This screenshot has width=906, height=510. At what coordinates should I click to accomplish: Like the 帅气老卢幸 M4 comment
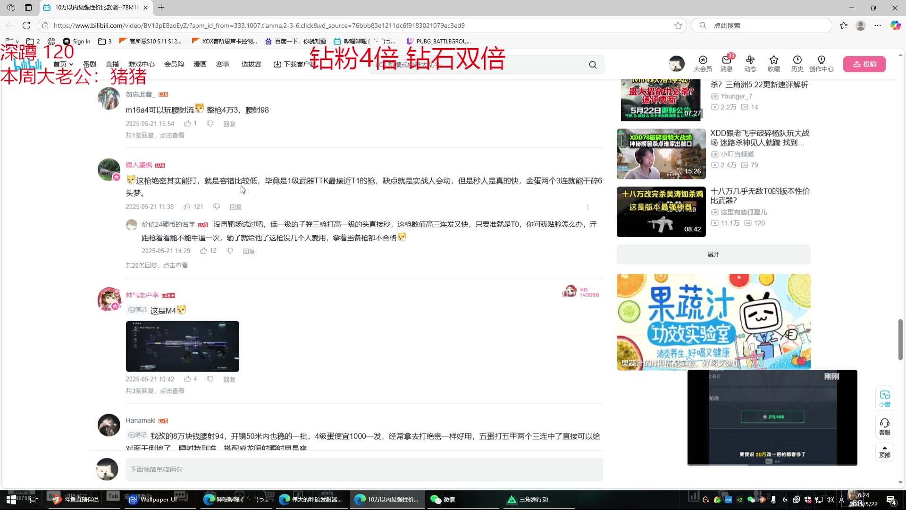187,379
